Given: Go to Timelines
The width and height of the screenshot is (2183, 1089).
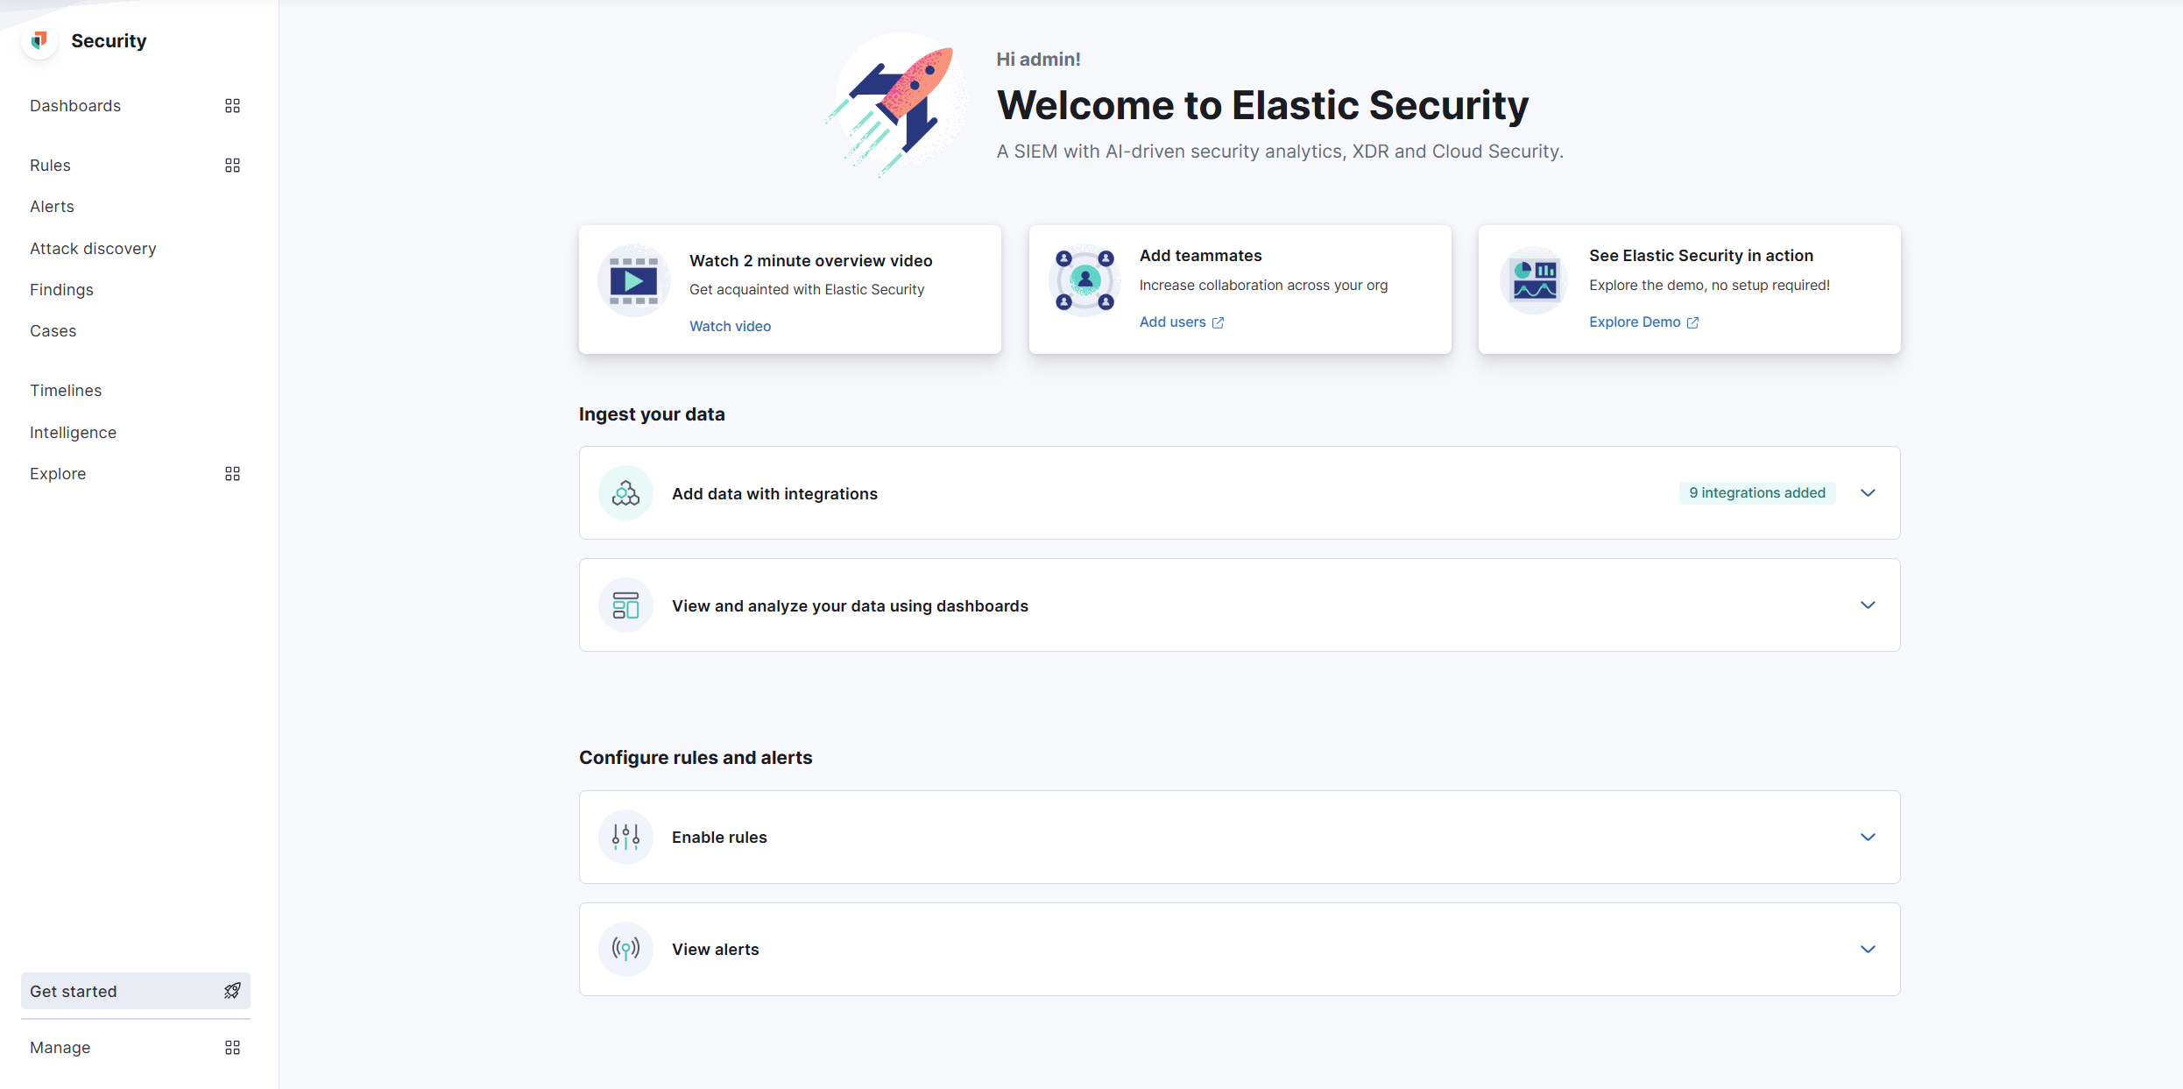Looking at the screenshot, I should 66,391.
